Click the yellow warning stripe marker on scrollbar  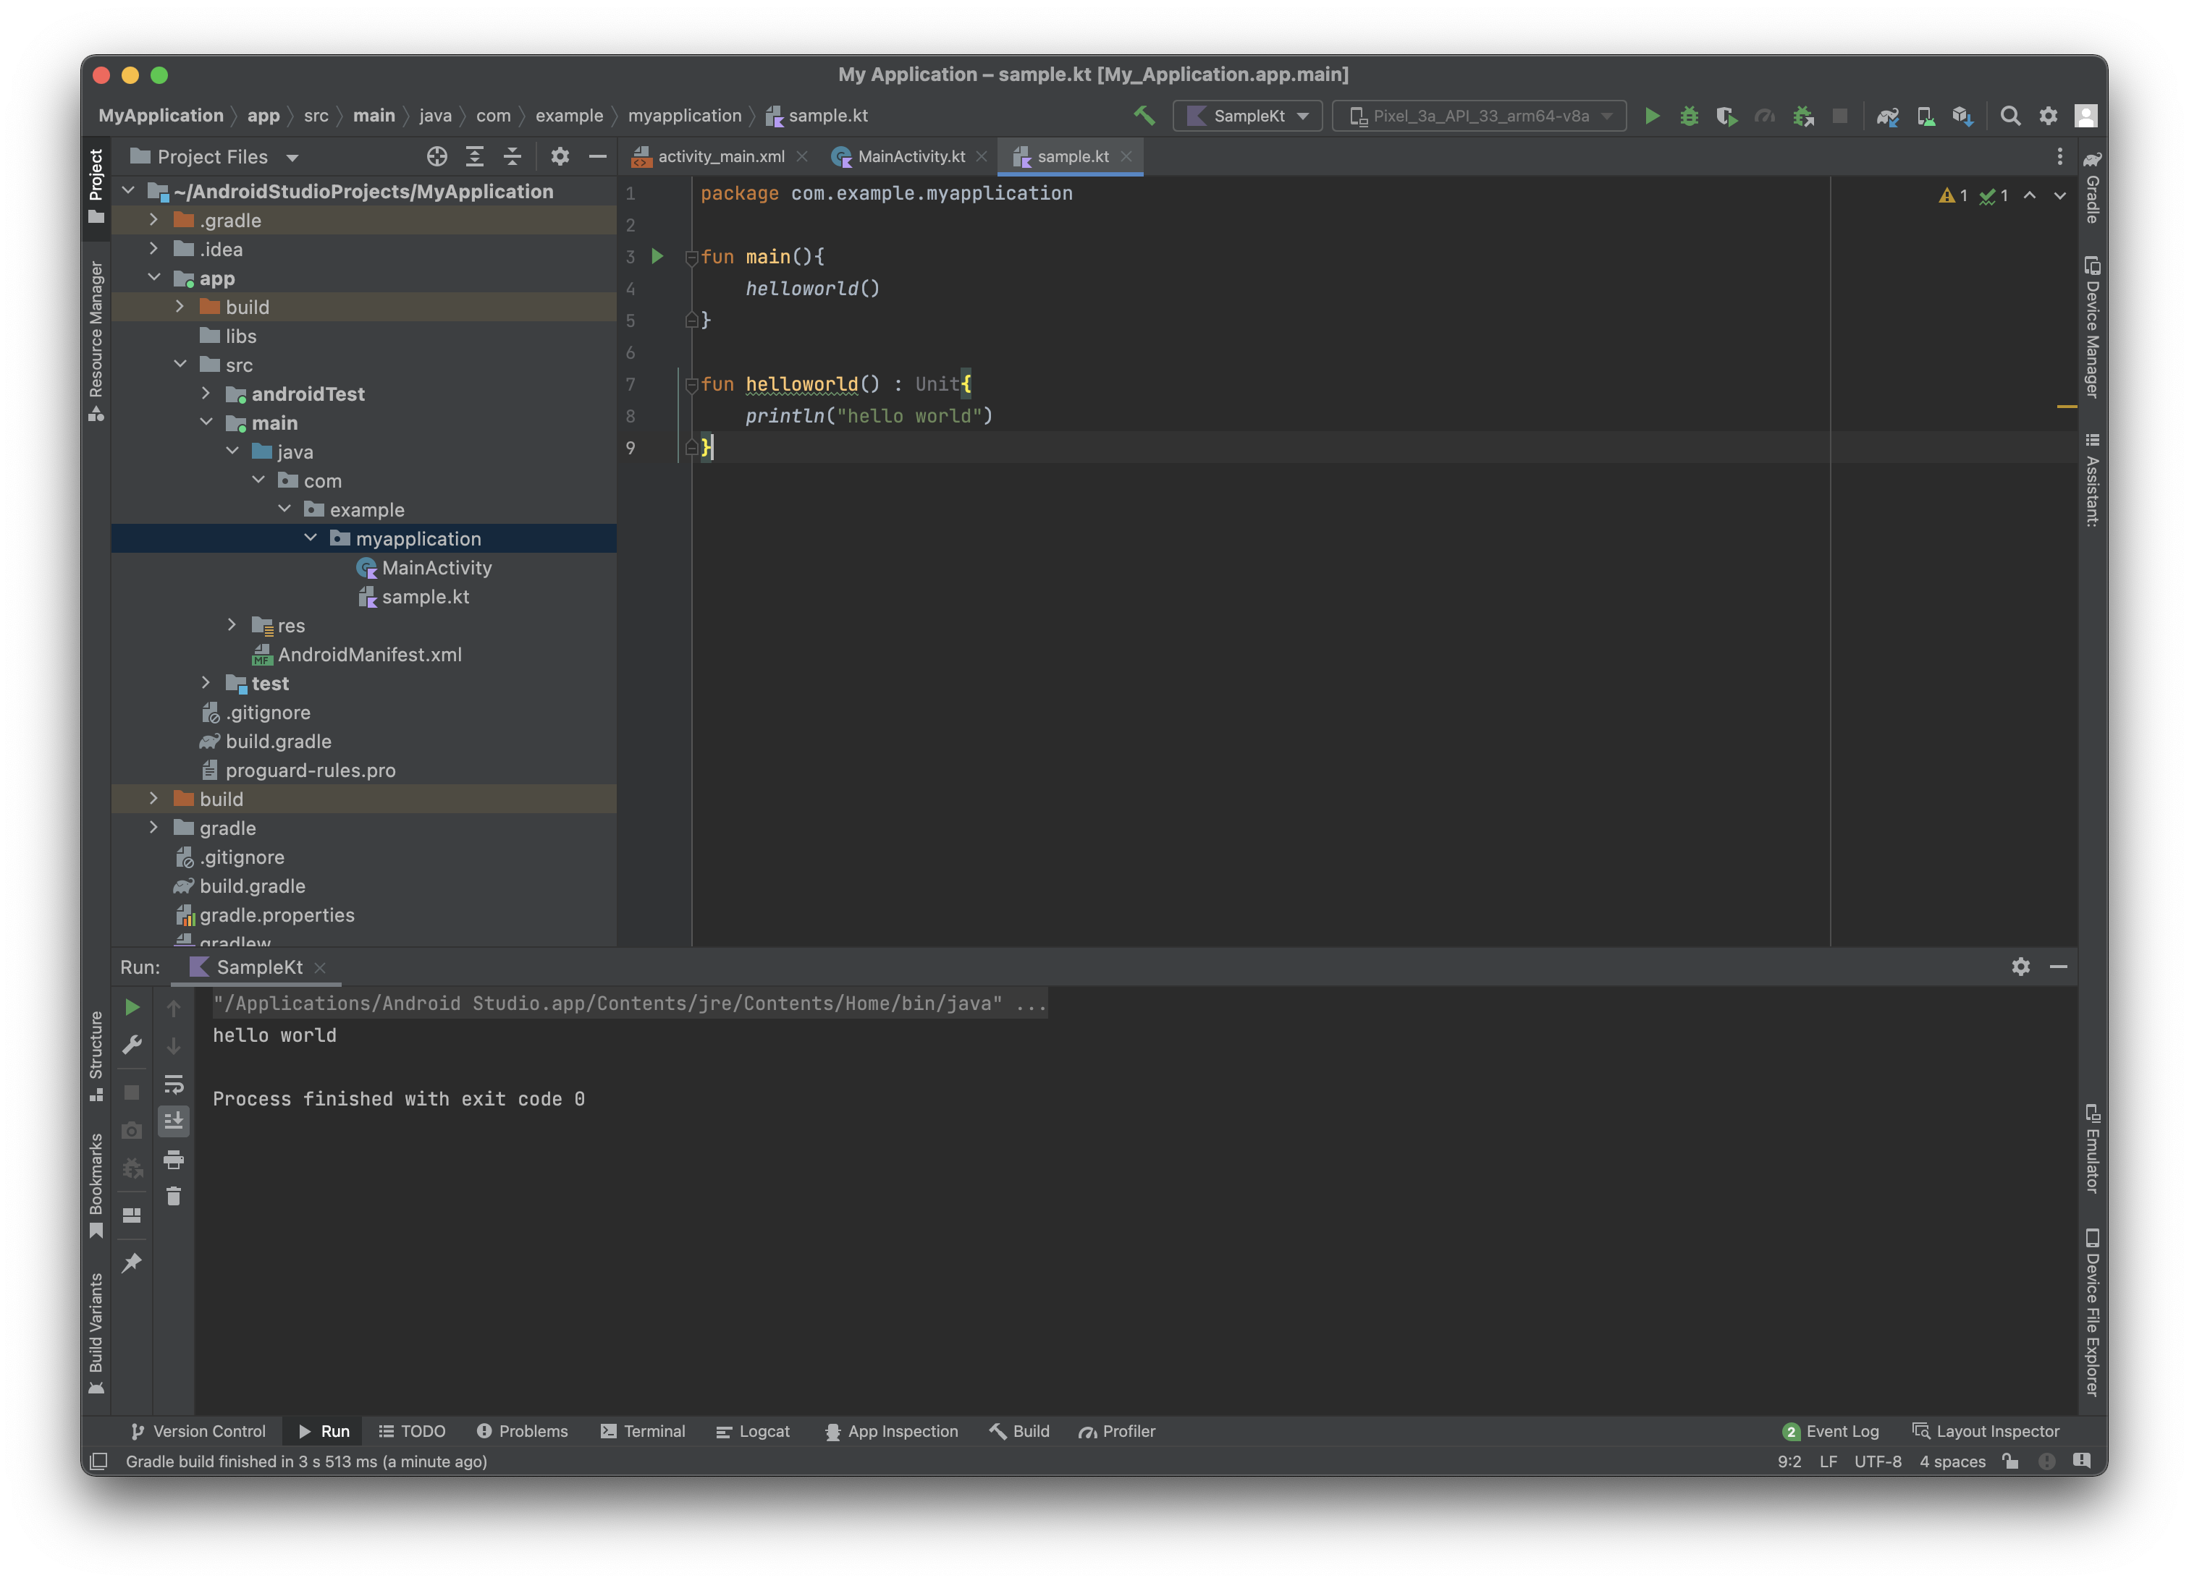2067,407
